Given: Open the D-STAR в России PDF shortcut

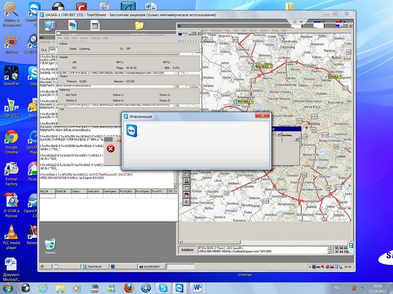Looking at the screenshot, I should point(11,206).
